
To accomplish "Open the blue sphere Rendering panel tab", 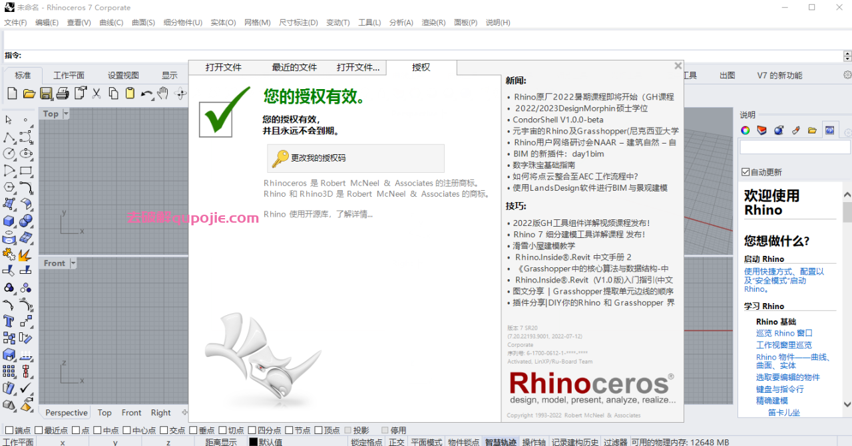I will coord(779,130).
